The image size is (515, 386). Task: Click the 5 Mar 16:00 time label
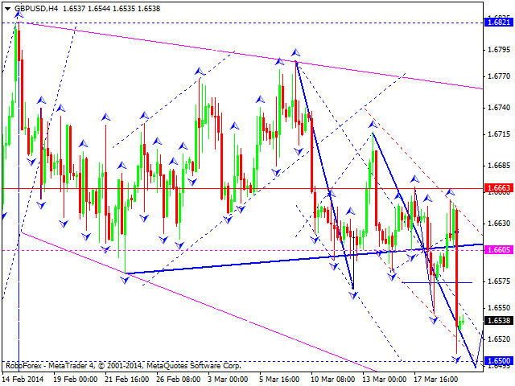[x=279, y=380]
